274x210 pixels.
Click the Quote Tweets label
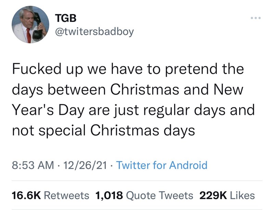[x=160, y=195]
